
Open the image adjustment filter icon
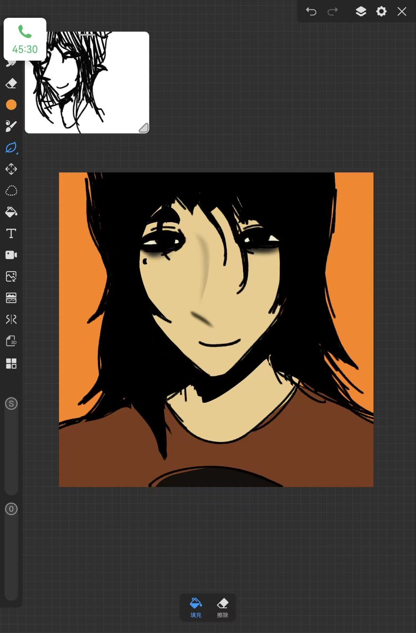[x=11, y=298]
